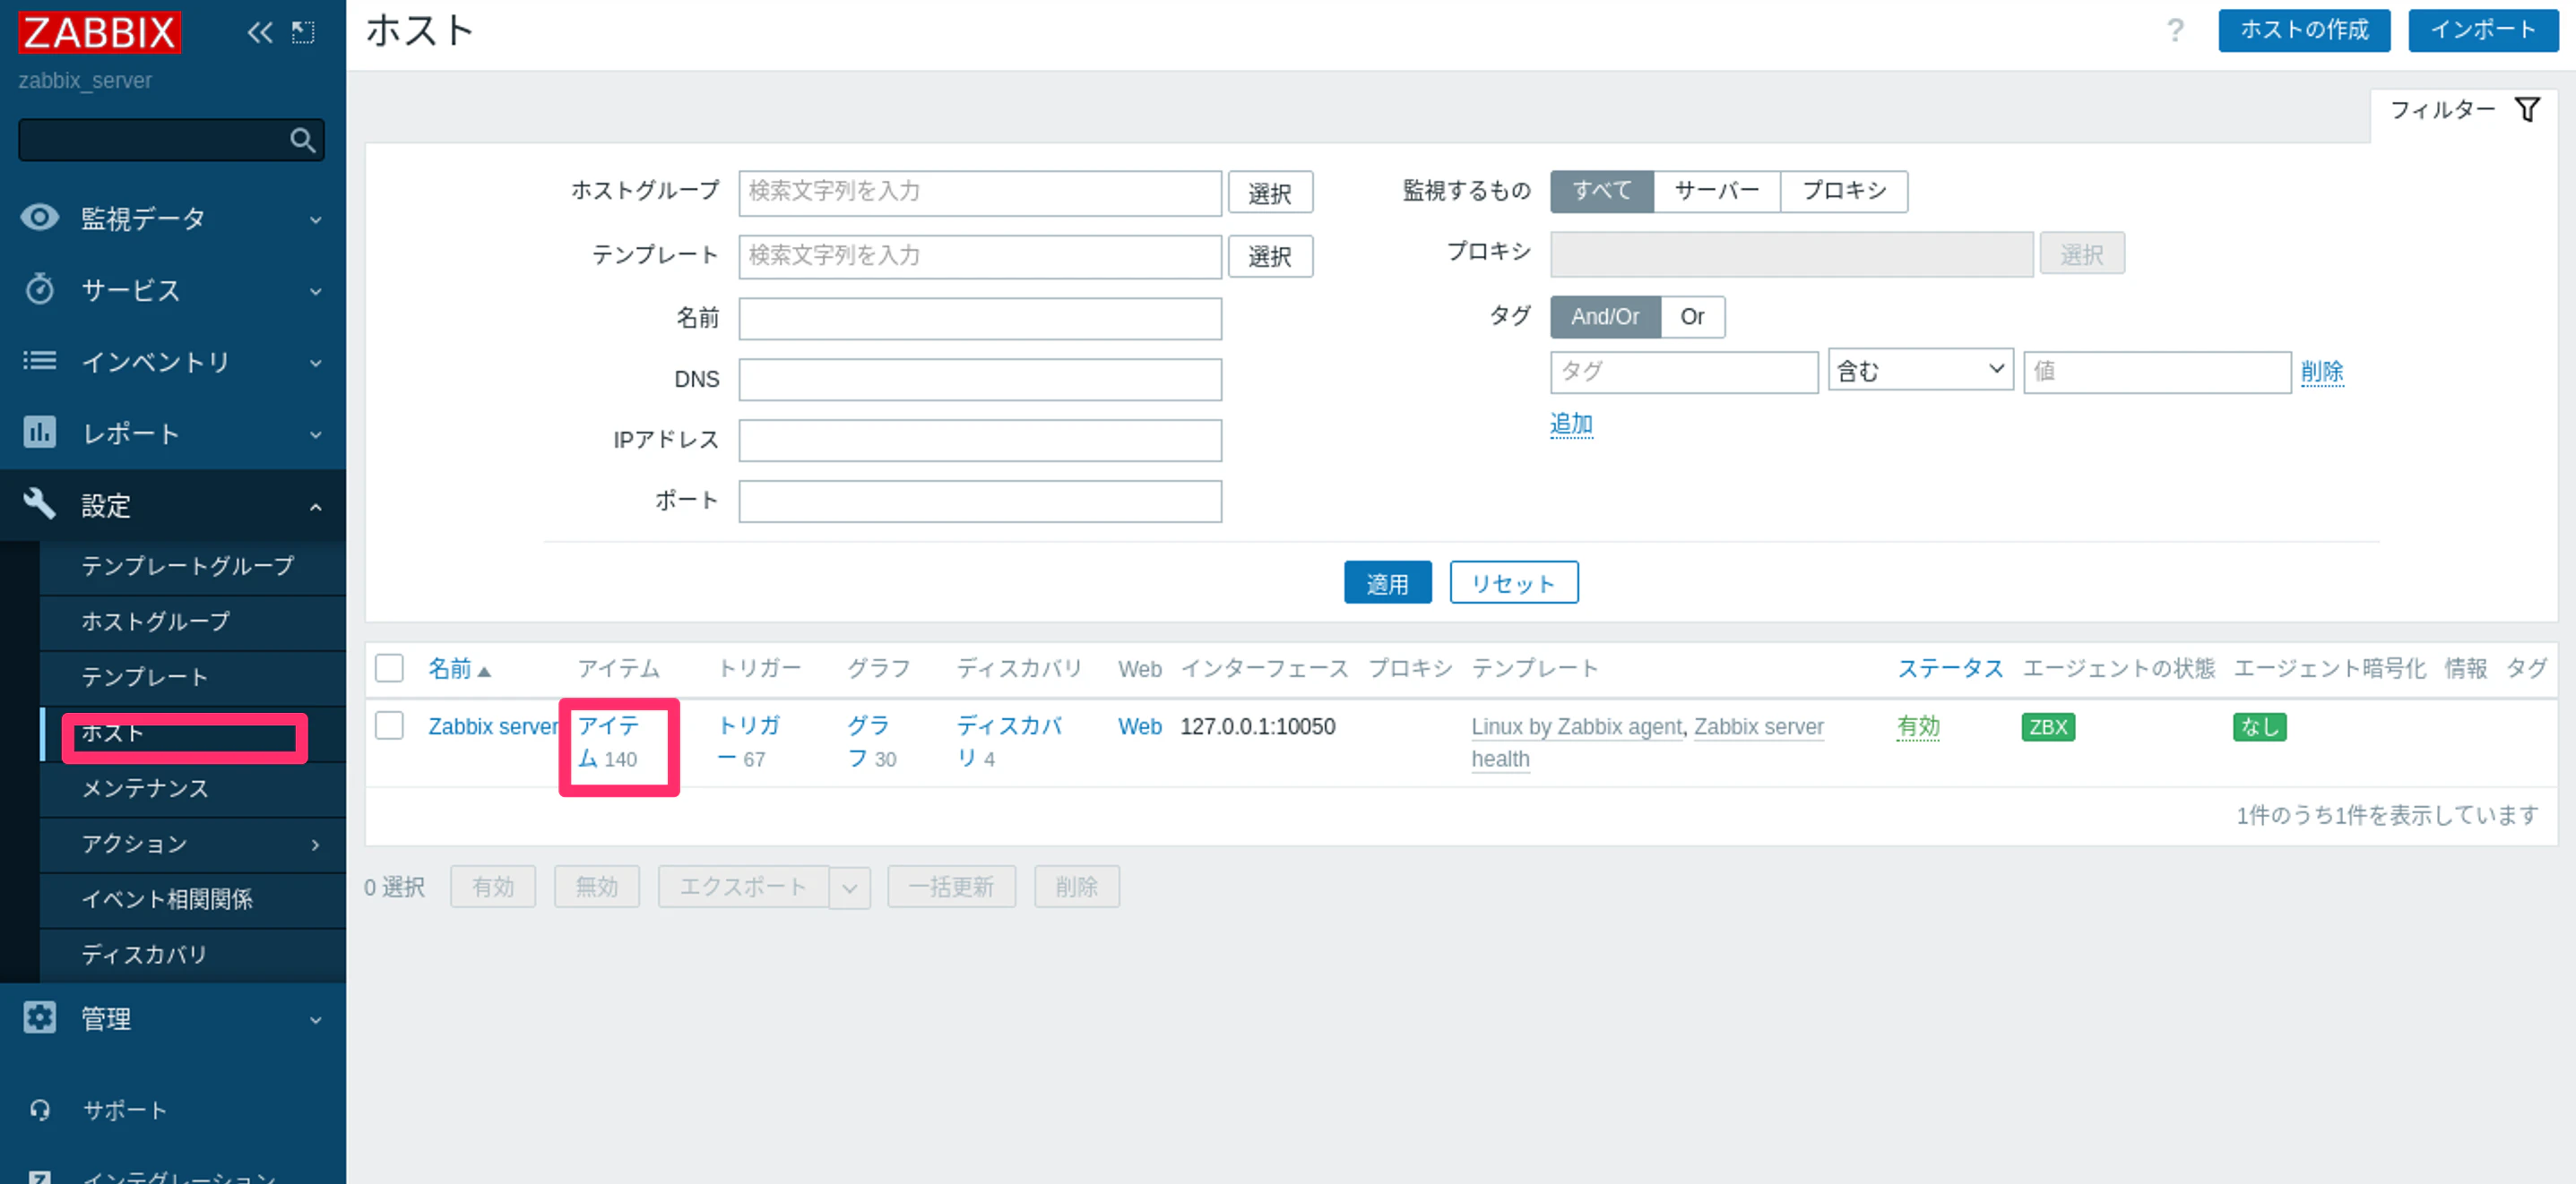2576x1184 pixels.
Task: Expand the サービス menu
Action: [x=316, y=291]
